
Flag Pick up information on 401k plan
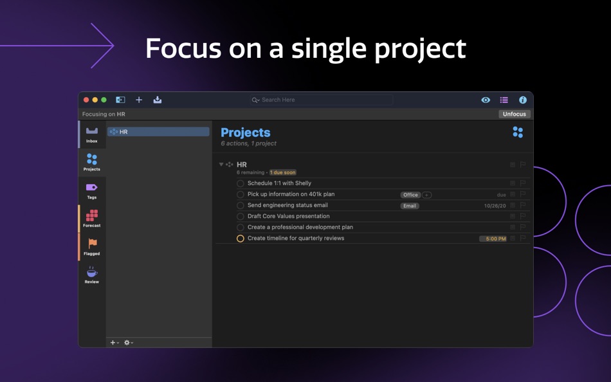coord(523,194)
